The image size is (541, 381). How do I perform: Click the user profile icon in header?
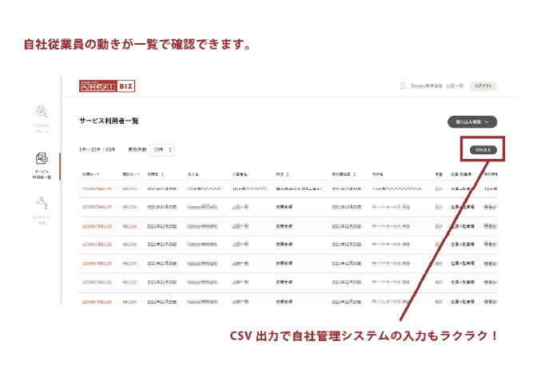pos(401,86)
